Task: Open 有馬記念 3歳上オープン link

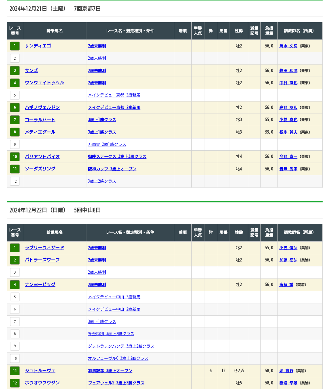Action: pyautogui.click(x=110, y=371)
